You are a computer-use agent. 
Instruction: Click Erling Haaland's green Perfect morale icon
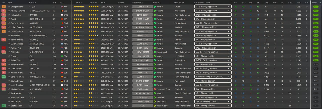pyautogui.click(x=155, y=7)
